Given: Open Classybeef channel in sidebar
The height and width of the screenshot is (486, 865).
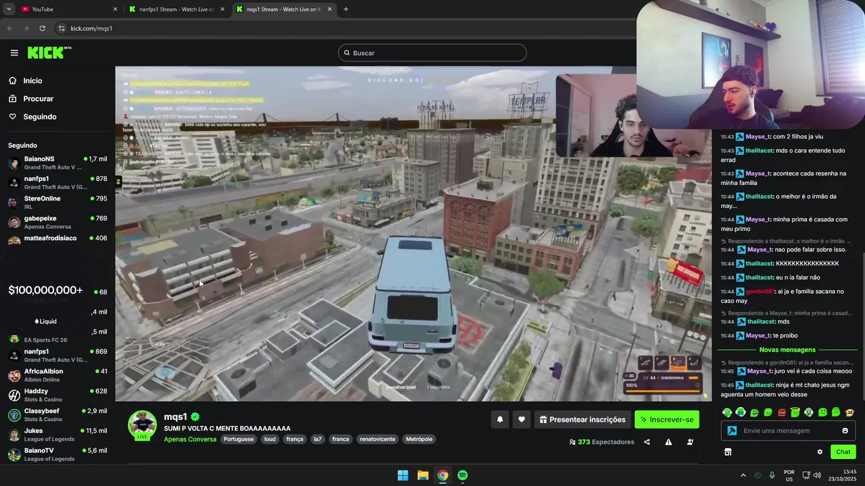Looking at the screenshot, I should [57, 415].
